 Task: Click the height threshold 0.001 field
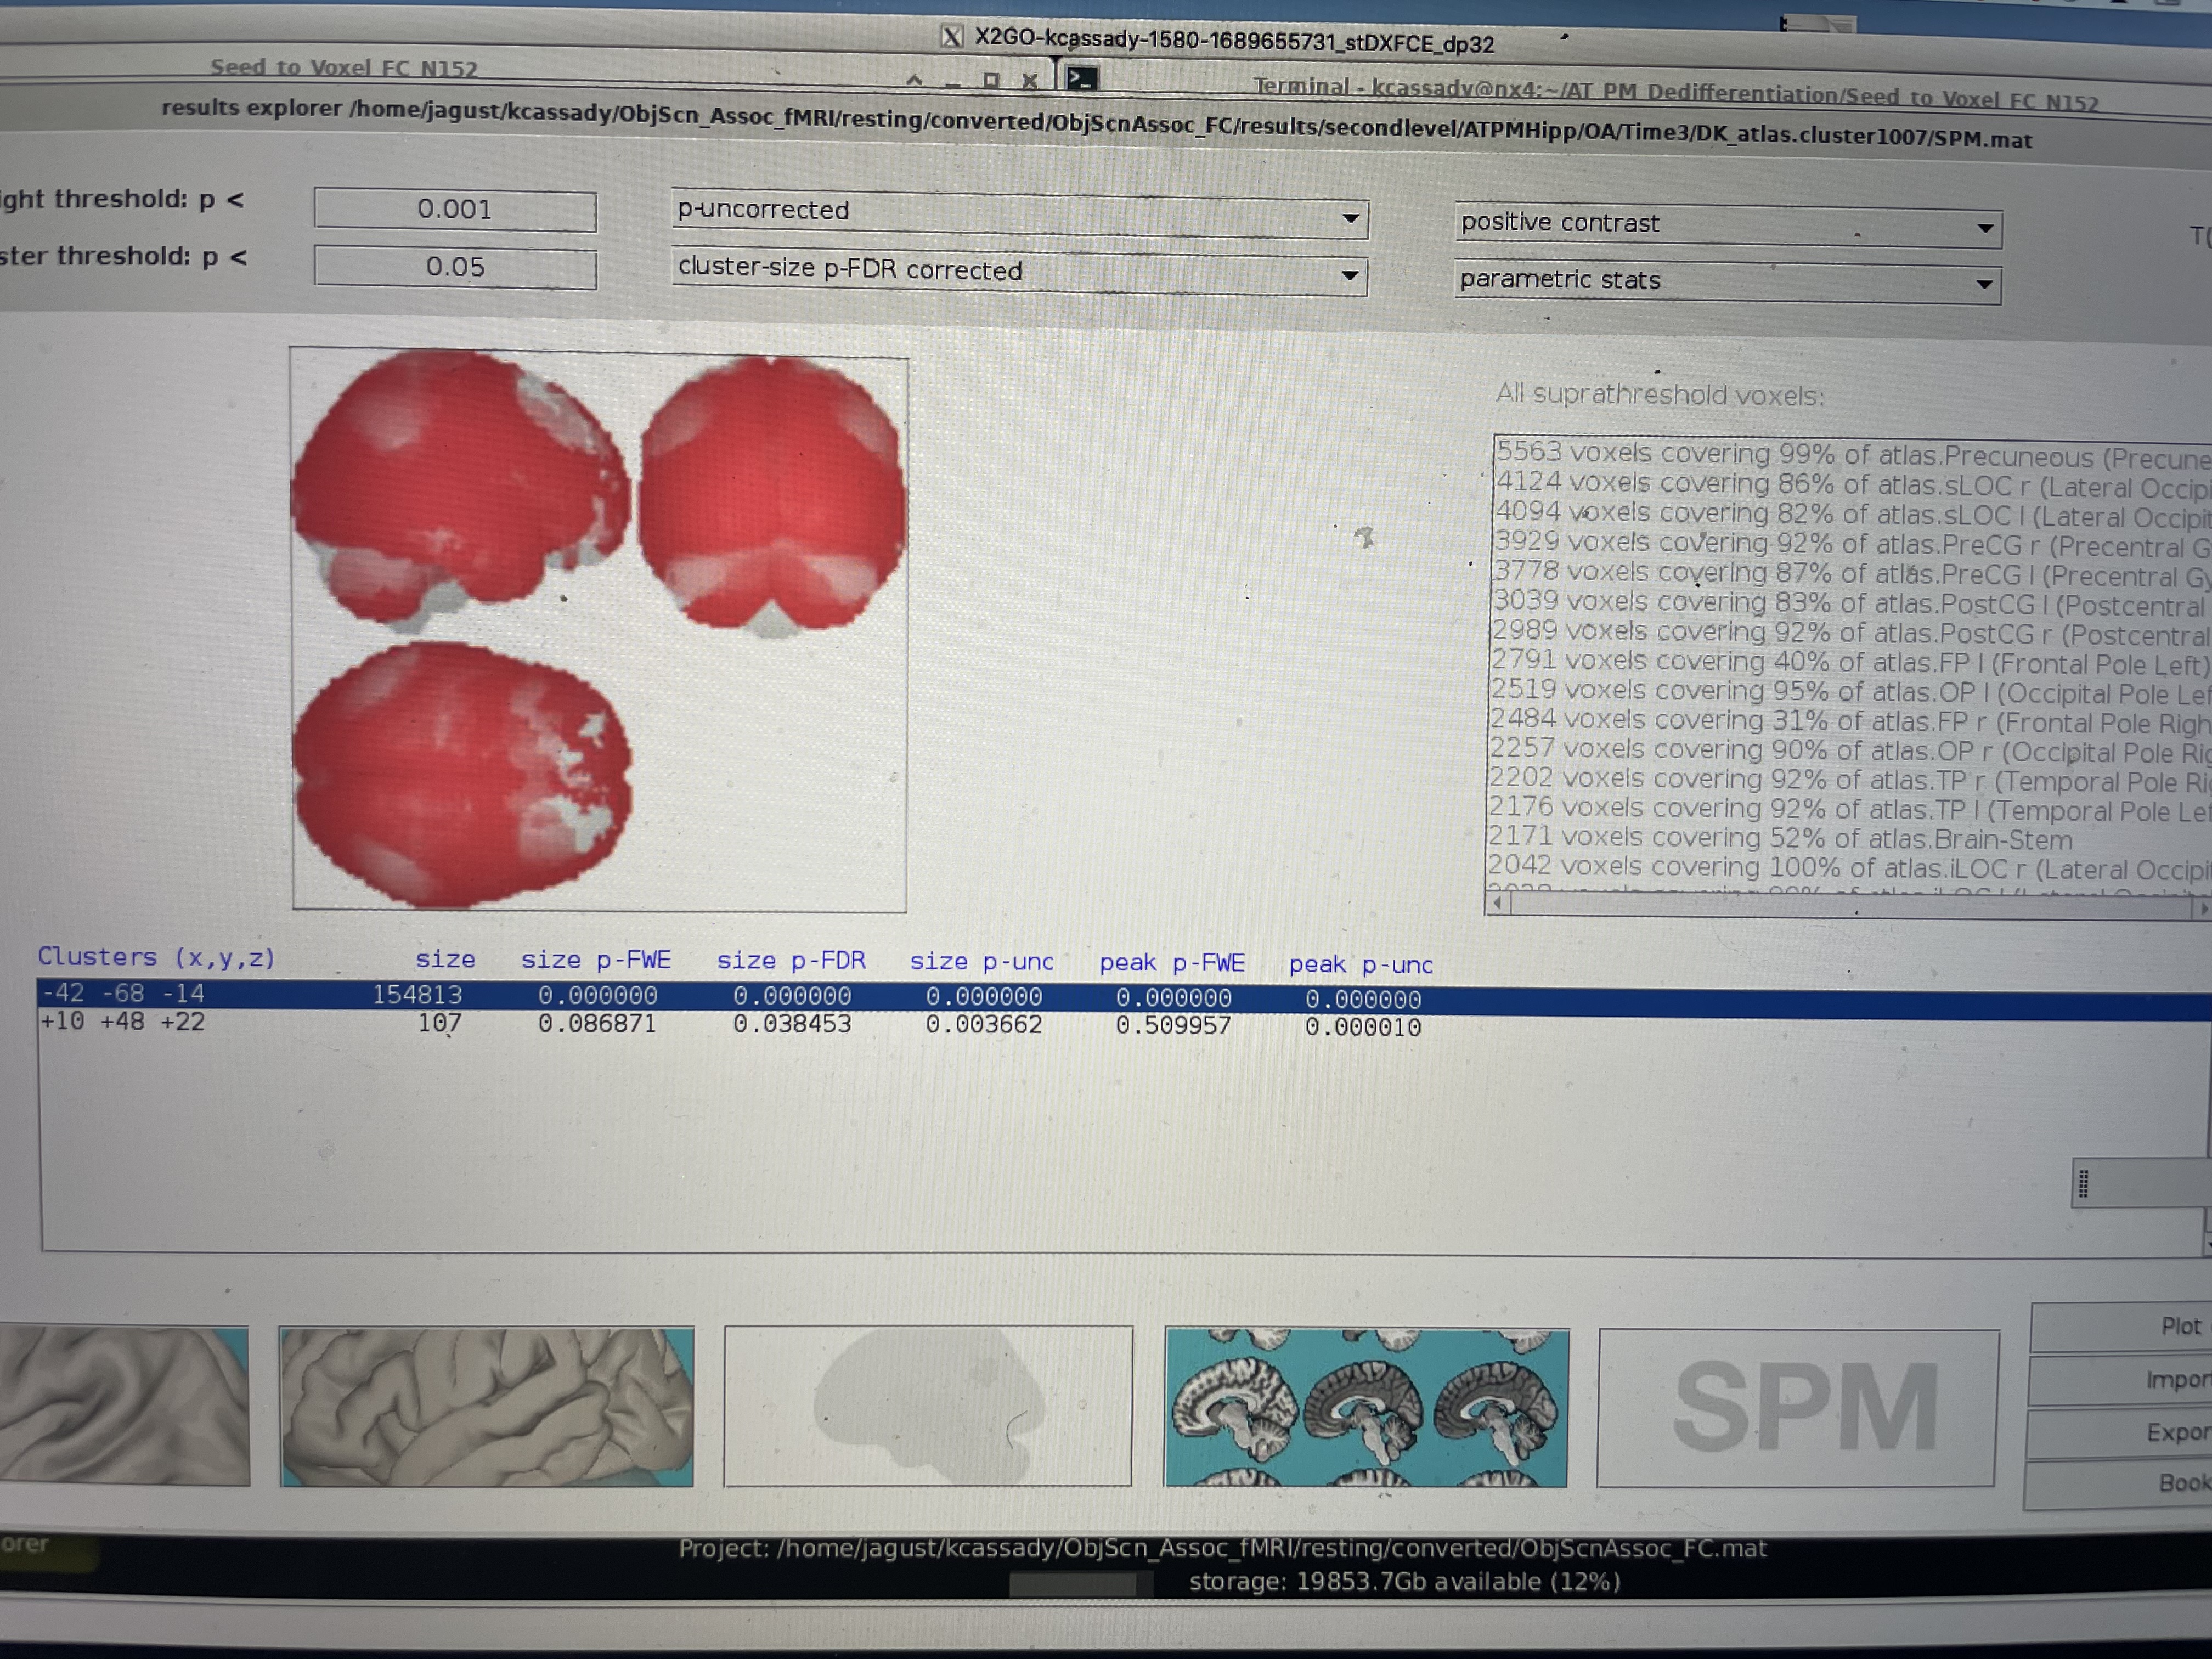(x=455, y=210)
